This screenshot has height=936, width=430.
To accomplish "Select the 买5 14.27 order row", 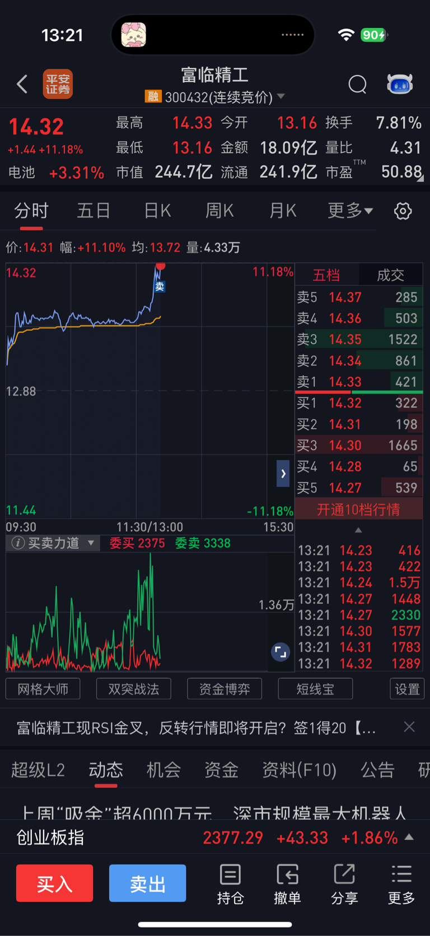I will pyautogui.click(x=358, y=488).
